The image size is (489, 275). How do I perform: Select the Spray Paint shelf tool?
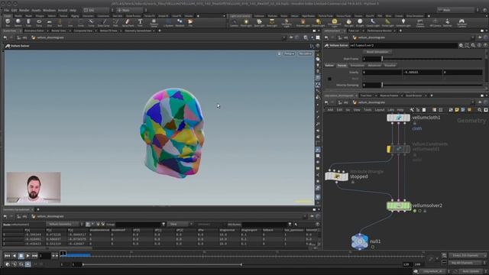pos(128,22)
